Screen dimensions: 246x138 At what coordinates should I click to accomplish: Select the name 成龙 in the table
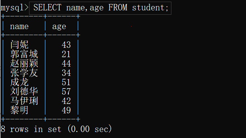[x=19, y=82]
